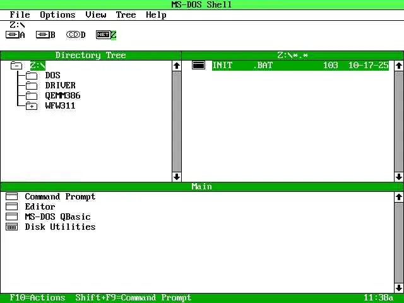Select CD drive D icon

pyautogui.click(x=73, y=35)
